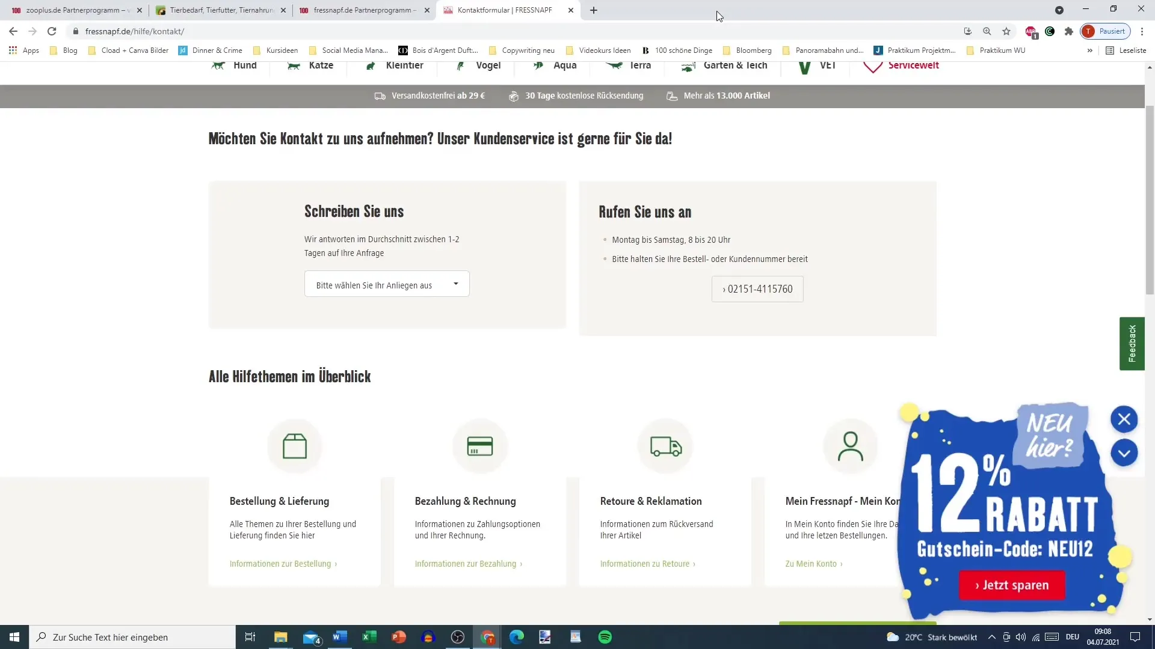Open the Garten & Teich category menu

point(724,66)
